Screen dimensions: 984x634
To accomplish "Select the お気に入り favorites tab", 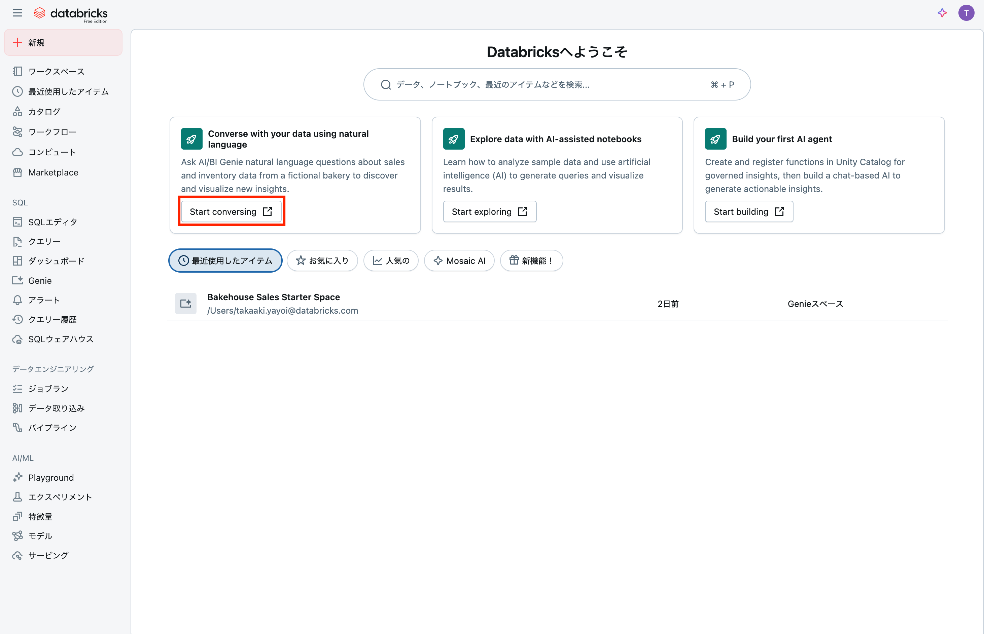I will point(322,261).
